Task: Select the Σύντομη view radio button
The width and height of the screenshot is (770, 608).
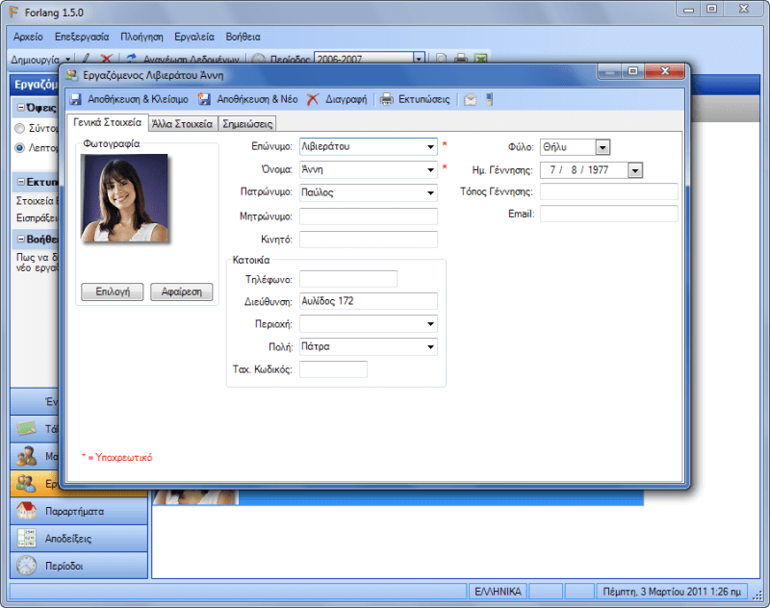Action: tap(19, 128)
